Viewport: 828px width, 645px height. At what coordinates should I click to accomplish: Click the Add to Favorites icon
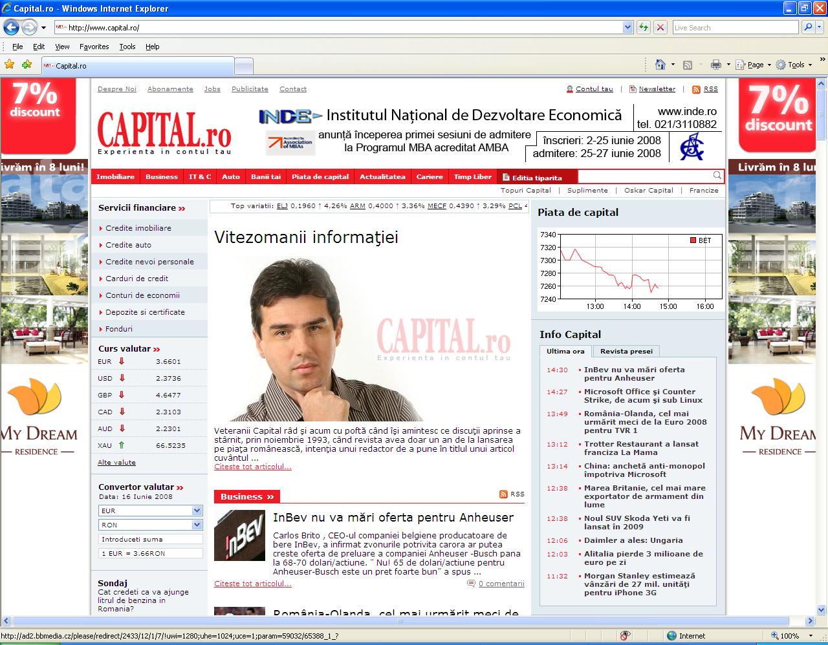click(27, 65)
